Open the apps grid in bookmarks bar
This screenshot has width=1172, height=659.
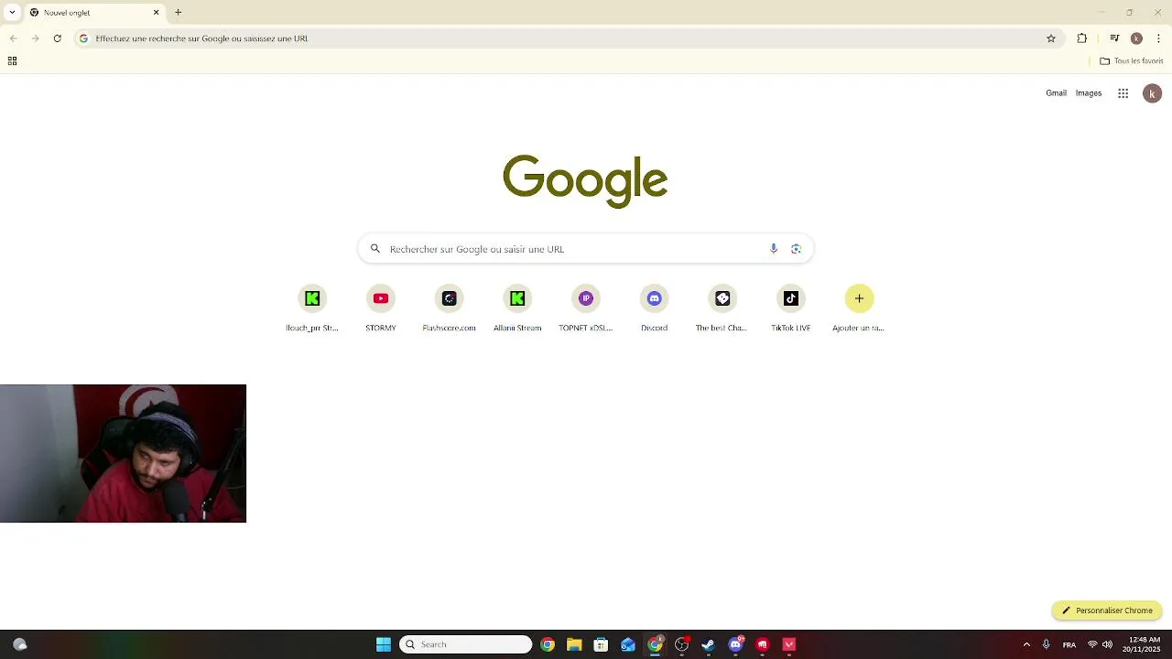point(12,61)
